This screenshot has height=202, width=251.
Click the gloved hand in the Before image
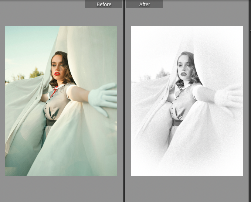pyautogui.click(x=104, y=96)
